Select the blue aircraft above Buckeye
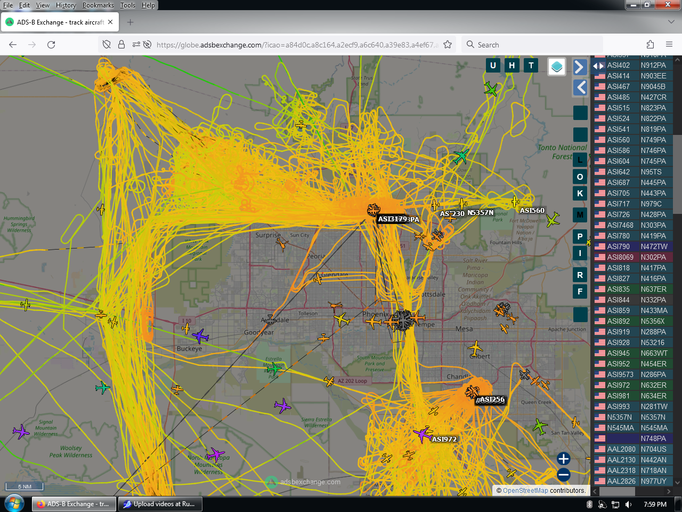The width and height of the screenshot is (682, 512). pyautogui.click(x=200, y=337)
